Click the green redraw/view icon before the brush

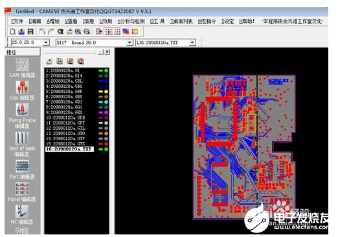click(60, 32)
